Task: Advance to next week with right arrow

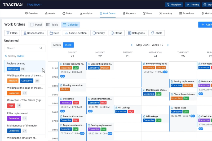Action: click(168, 45)
